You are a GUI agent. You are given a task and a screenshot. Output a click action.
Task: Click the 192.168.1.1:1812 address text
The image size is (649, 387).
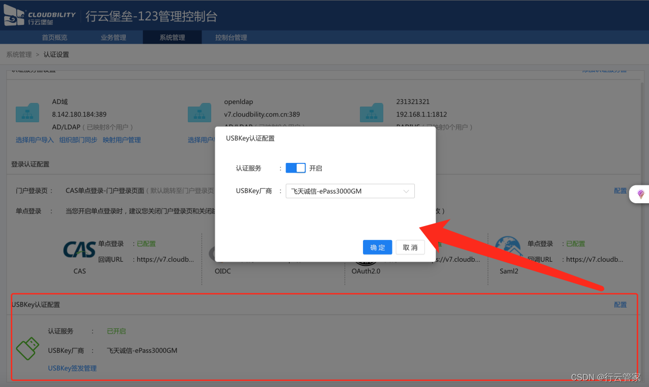pyautogui.click(x=421, y=114)
